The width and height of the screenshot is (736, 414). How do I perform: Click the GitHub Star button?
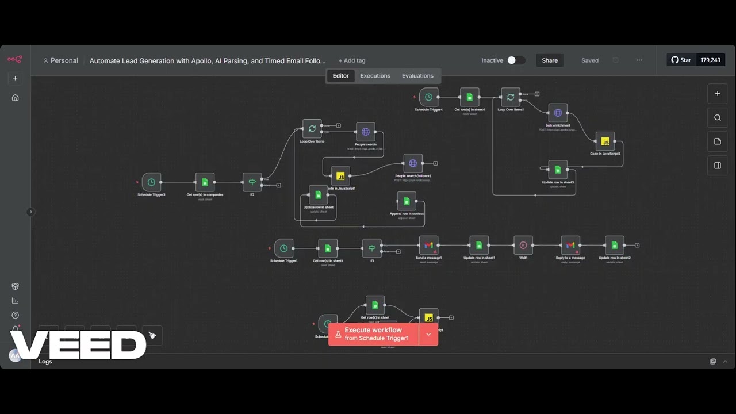pyautogui.click(x=681, y=60)
